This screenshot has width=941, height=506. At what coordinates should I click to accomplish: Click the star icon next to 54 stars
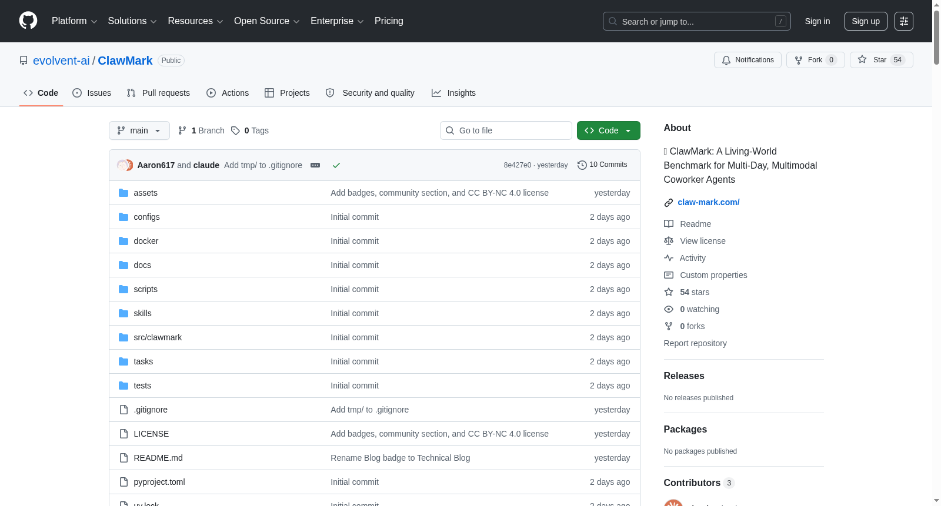click(669, 292)
